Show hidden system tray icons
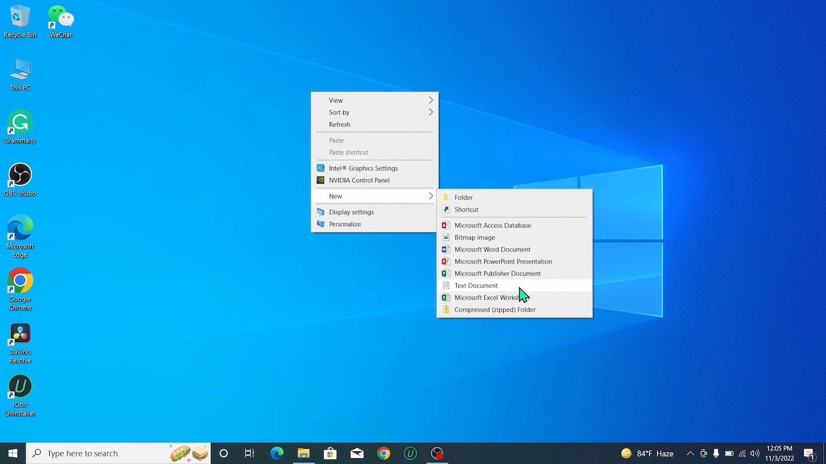The width and height of the screenshot is (826, 464). click(691, 453)
